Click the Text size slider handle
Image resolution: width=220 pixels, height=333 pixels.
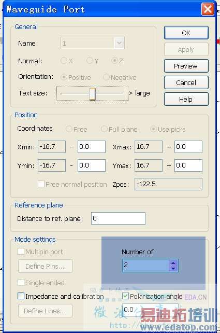92,94
